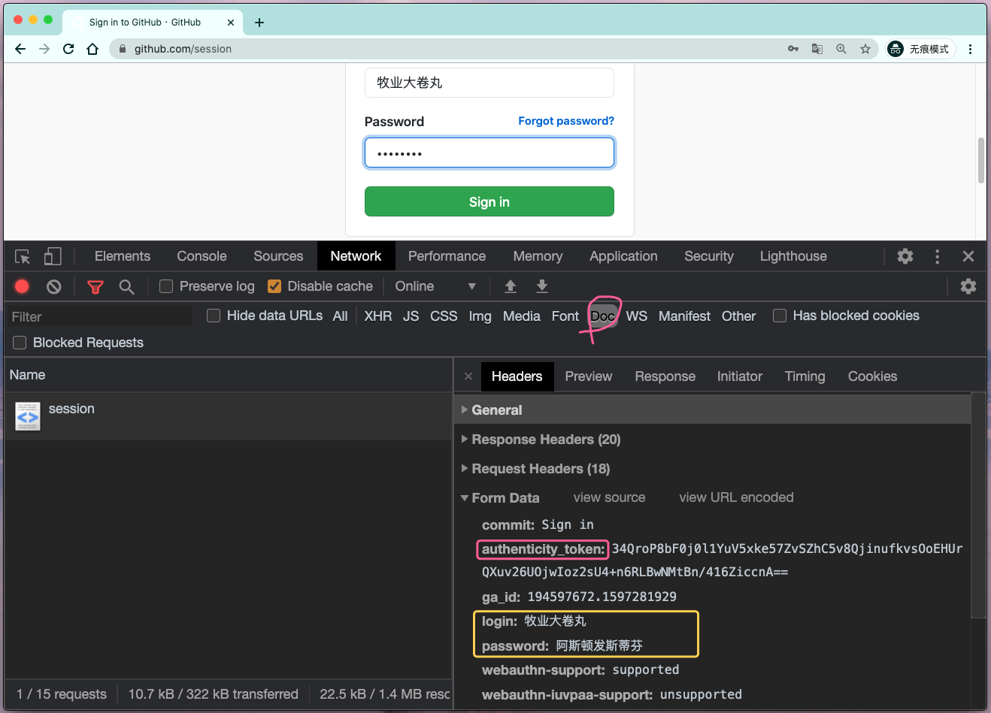The height and width of the screenshot is (713, 991).
Task: Open the Sources panel
Action: point(278,256)
